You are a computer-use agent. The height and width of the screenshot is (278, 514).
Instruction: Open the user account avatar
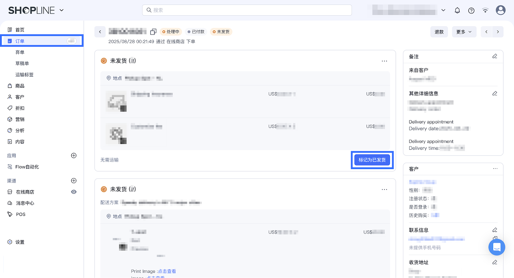tap(501, 10)
